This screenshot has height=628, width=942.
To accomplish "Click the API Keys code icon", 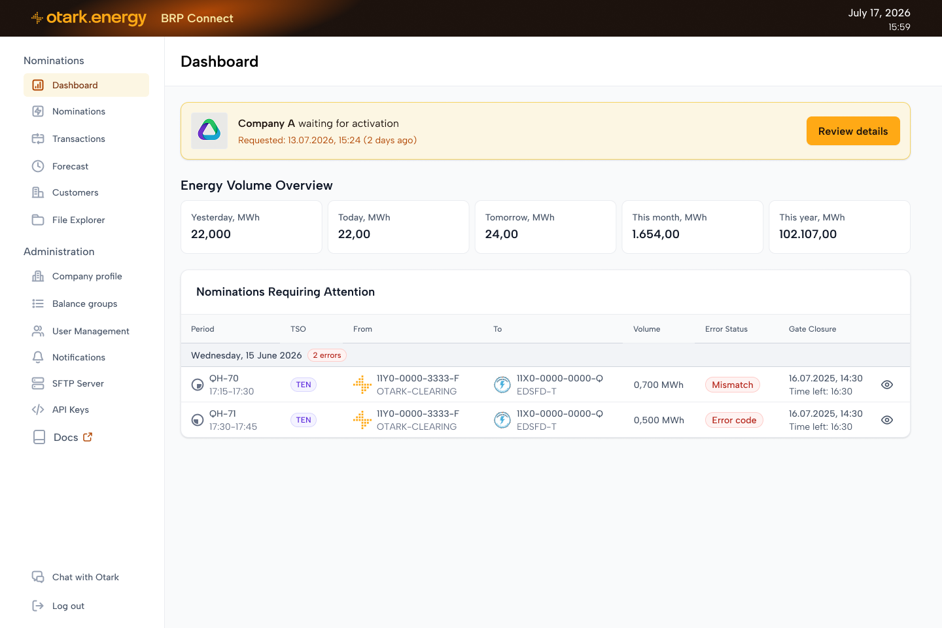I will pyautogui.click(x=38, y=410).
